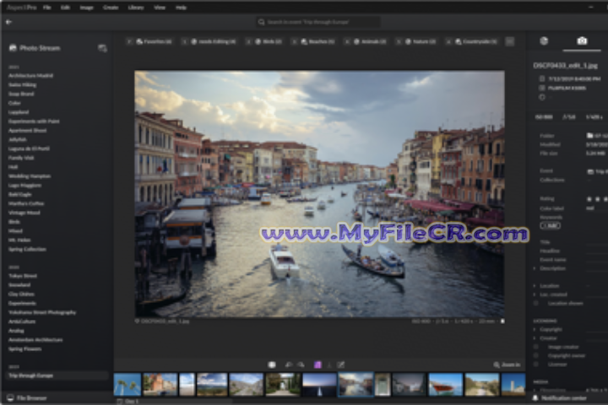Click the add event icon beside Photo Stream

click(x=102, y=48)
